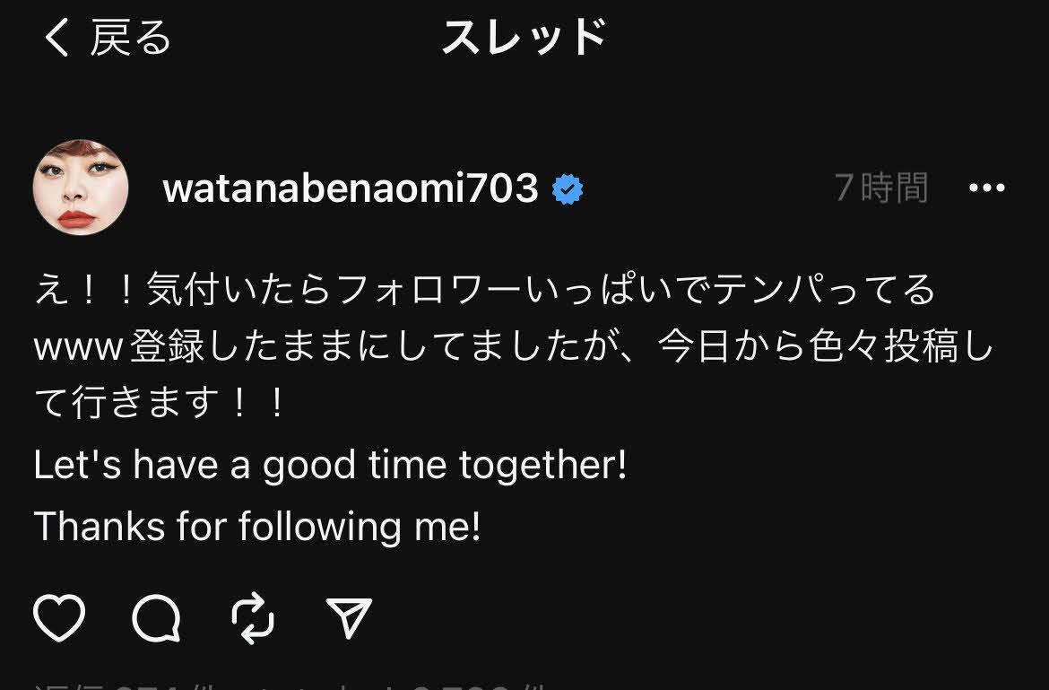Click the line starting with www登録したまま
Screen dimensions: 1049x690
point(514,346)
